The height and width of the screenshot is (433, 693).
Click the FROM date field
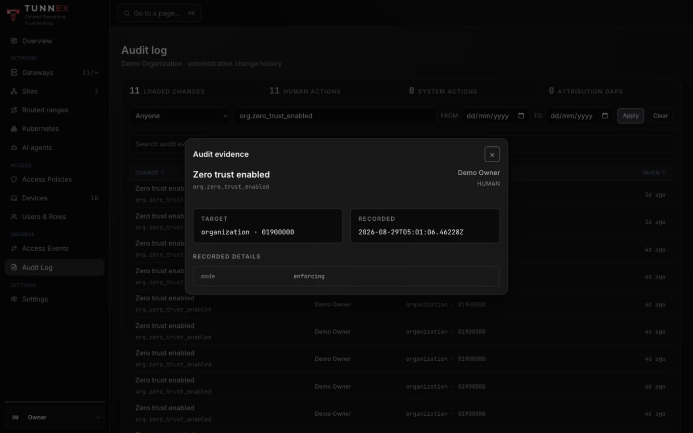click(495, 116)
